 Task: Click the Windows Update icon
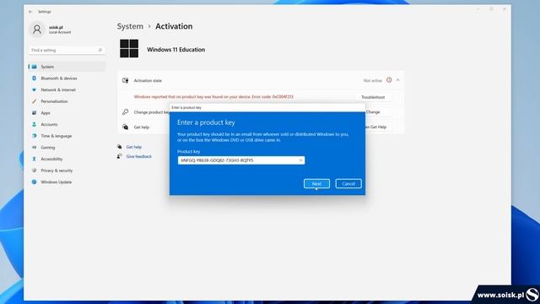pos(34,182)
